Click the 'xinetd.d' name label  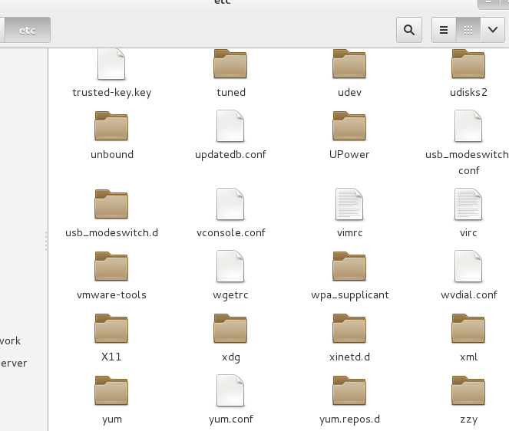[349, 357]
